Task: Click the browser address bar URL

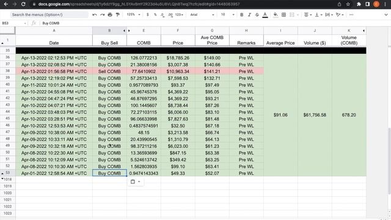Action: (139, 4)
